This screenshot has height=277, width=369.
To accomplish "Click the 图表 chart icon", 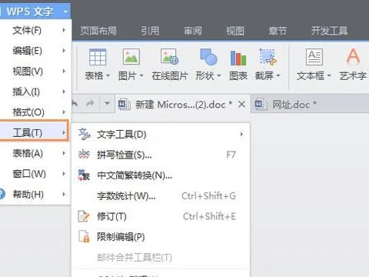I will [238, 58].
